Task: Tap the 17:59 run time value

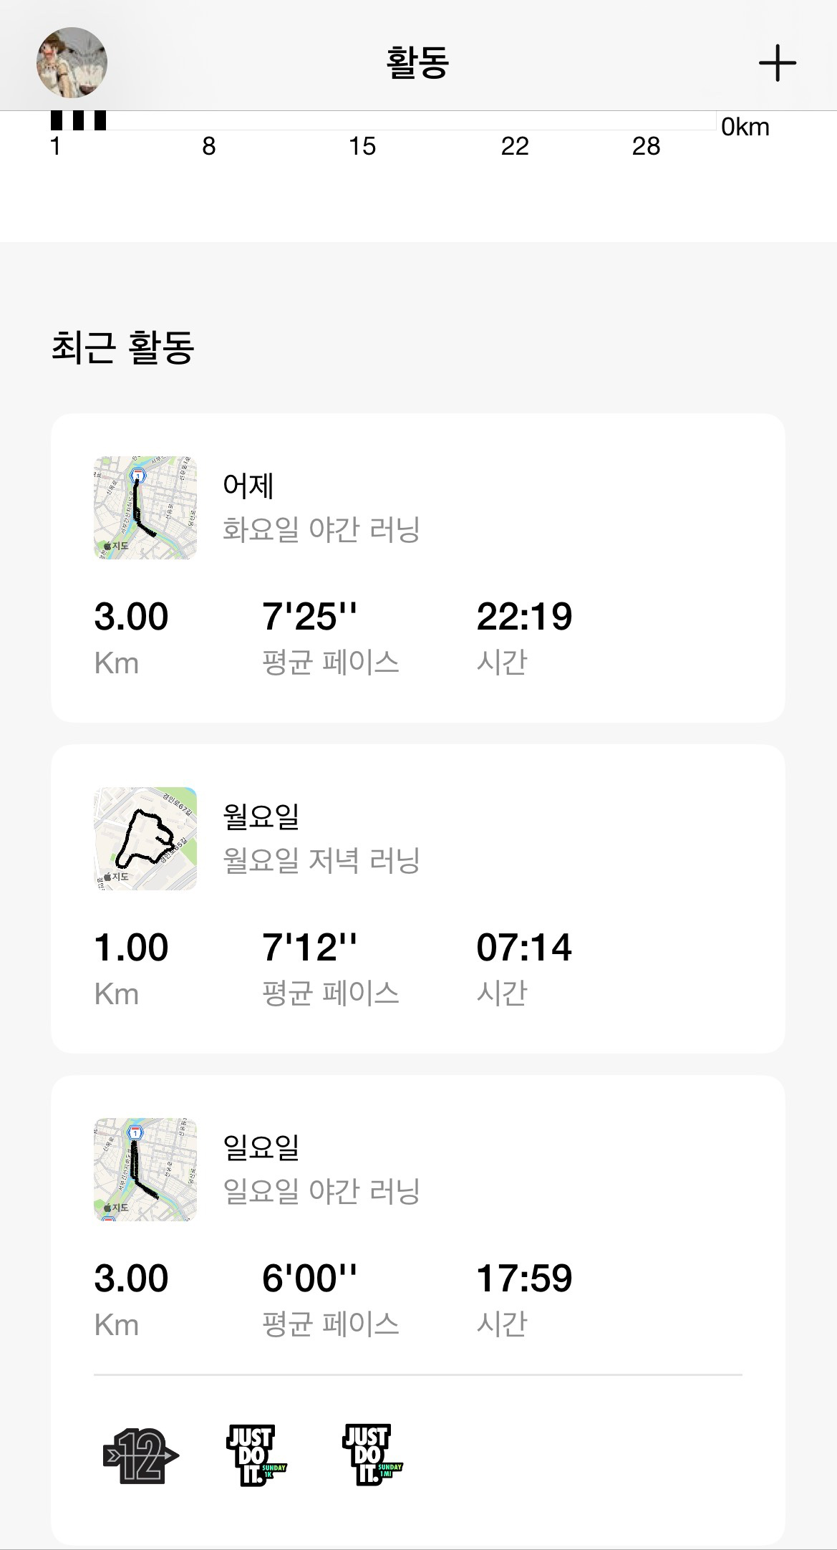Action: click(524, 1279)
